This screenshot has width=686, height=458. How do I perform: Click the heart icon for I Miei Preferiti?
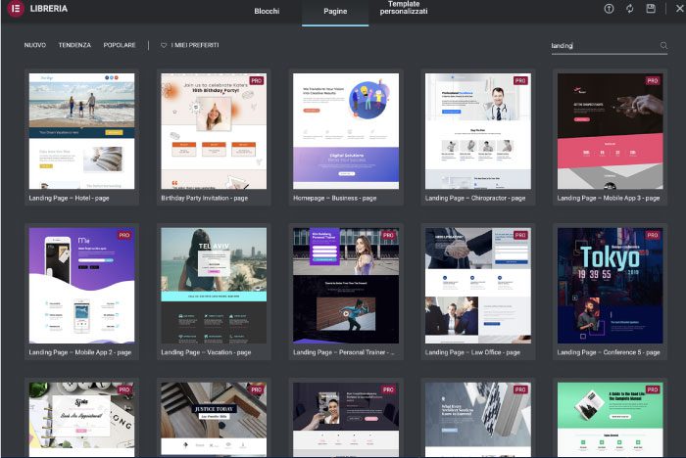(x=164, y=45)
